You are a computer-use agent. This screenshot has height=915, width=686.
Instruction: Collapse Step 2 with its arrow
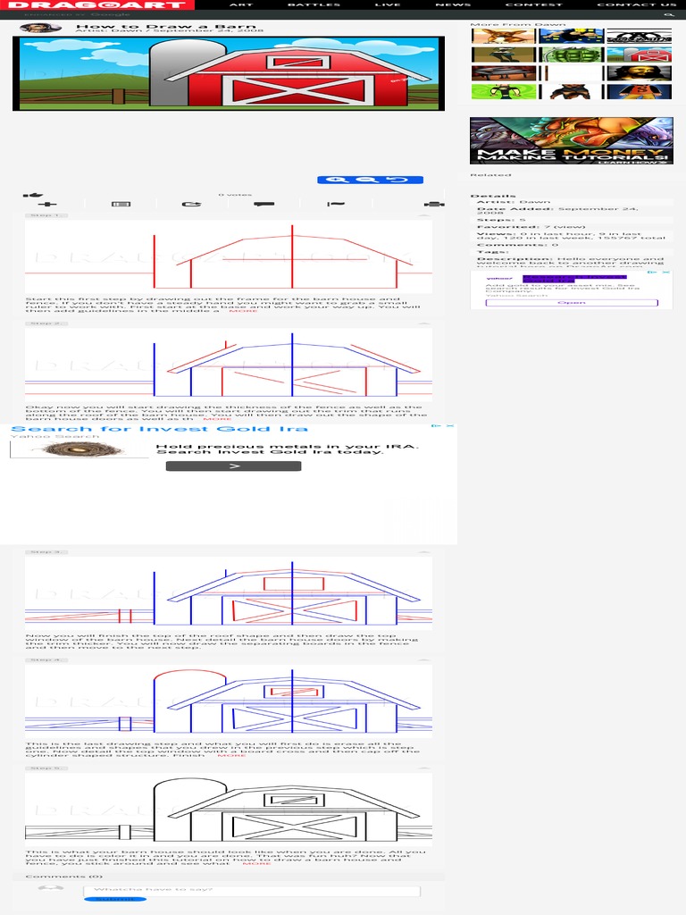(424, 323)
